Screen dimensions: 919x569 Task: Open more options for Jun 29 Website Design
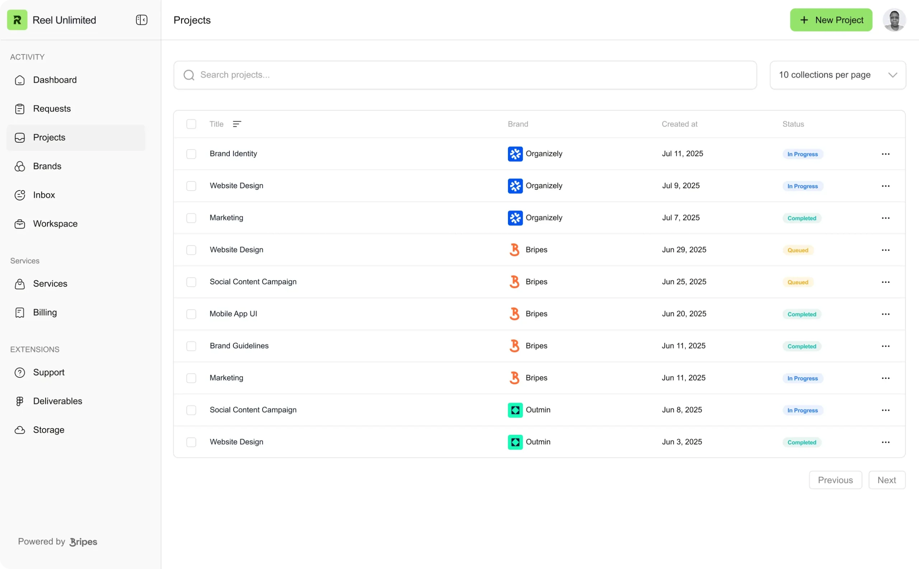point(886,250)
